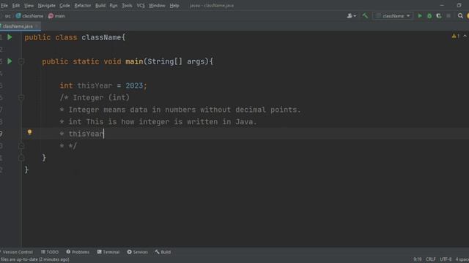The image size is (469, 263).
Task: Open the Build menu
Action: click(100, 5)
